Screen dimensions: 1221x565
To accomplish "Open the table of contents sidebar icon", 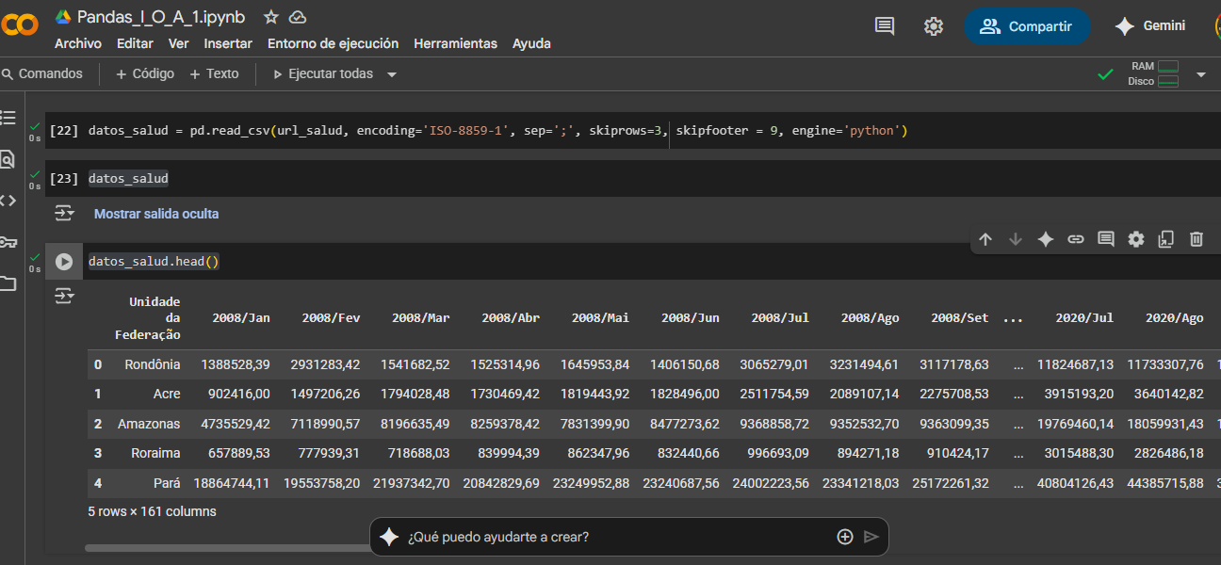I will [8, 118].
